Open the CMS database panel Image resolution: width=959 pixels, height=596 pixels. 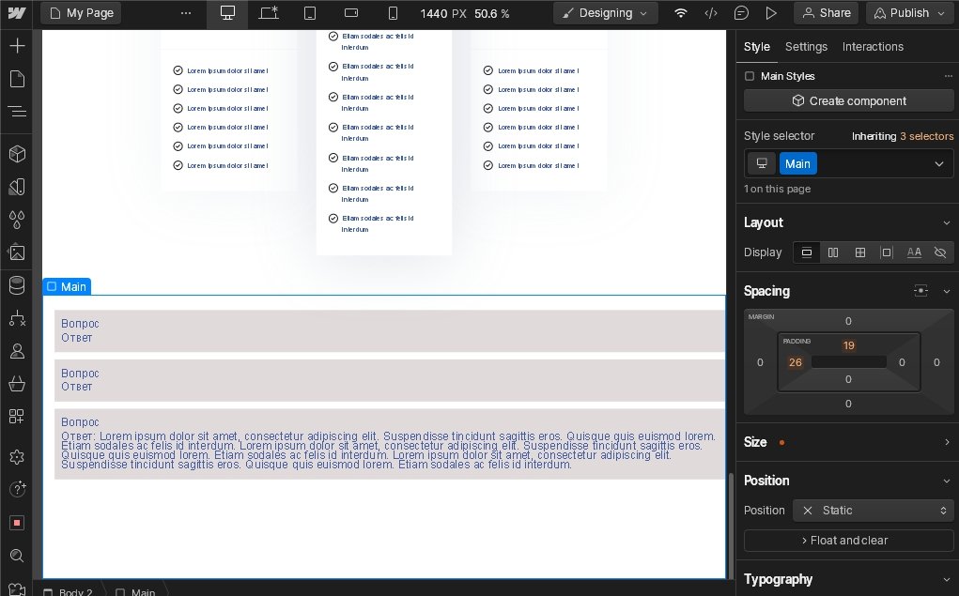pos(17,285)
